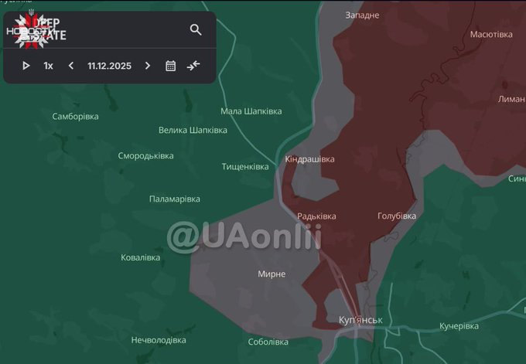Click the compare dates arrows icon
526x364 pixels.
[193, 66]
